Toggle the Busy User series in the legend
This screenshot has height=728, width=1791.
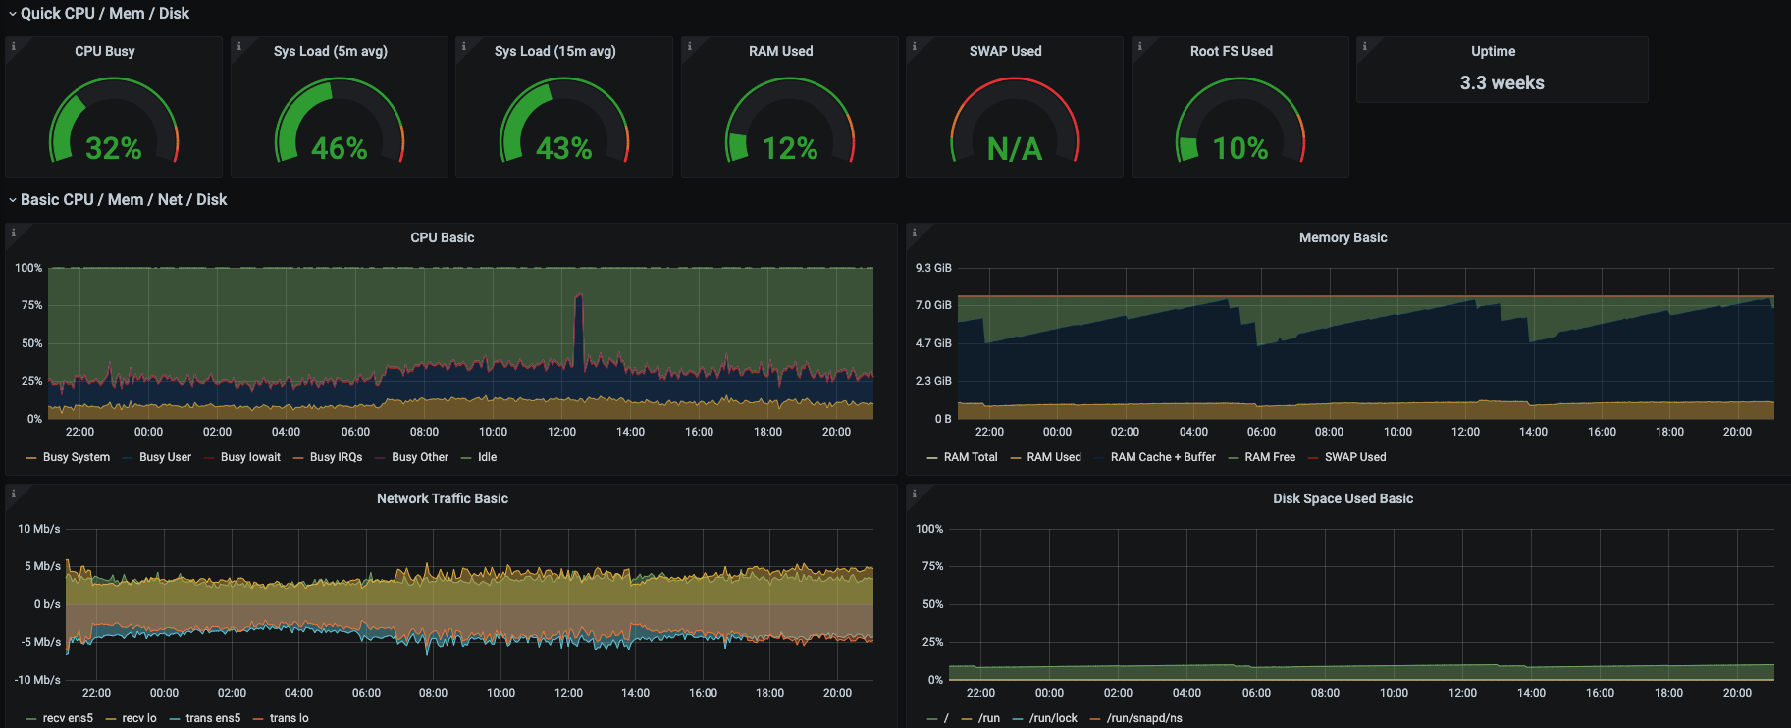(165, 457)
